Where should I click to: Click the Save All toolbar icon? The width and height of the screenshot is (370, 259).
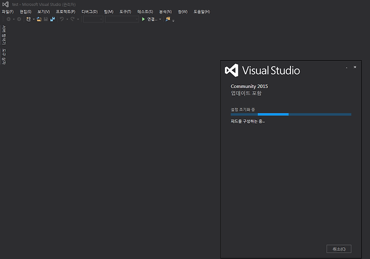pos(52,19)
